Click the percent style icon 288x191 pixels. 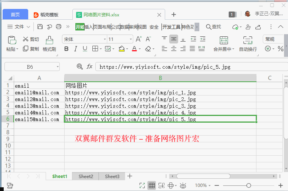281,49
